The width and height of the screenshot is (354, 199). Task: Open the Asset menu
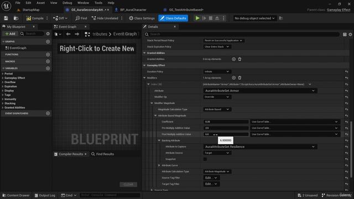click(x=40, y=3)
